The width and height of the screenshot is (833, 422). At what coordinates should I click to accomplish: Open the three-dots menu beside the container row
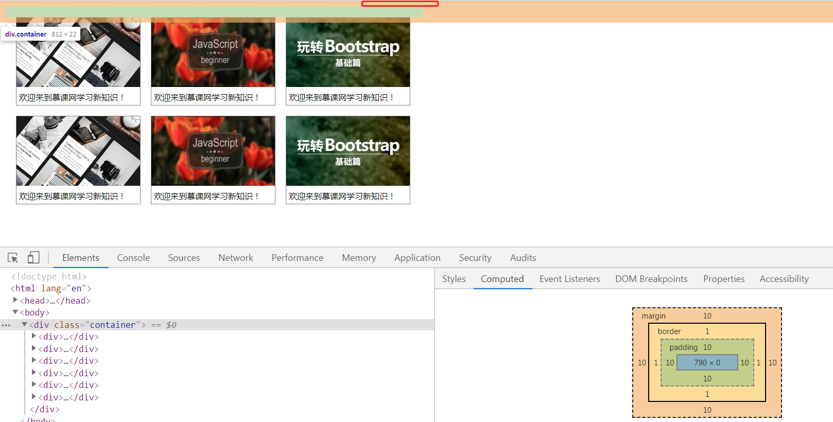pos(6,325)
